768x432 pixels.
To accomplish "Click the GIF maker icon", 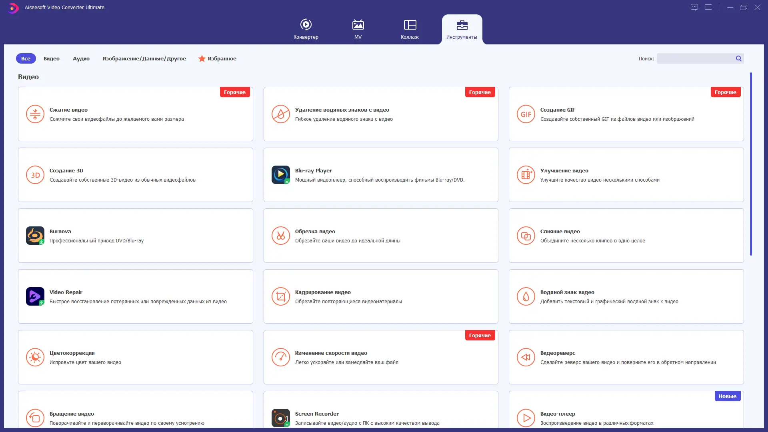I will click(526, 114).
